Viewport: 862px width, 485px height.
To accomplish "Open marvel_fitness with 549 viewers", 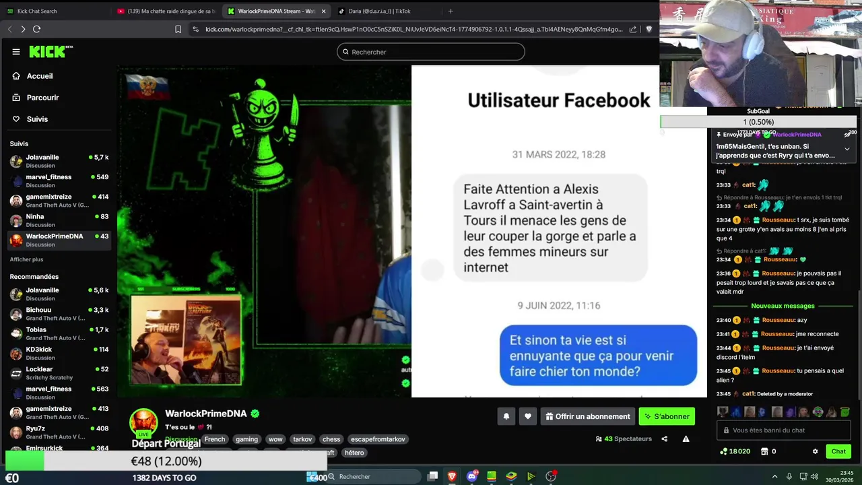I will [59, 181].
